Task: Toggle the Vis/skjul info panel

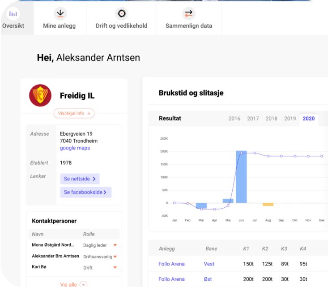Action: coord(74,113)
